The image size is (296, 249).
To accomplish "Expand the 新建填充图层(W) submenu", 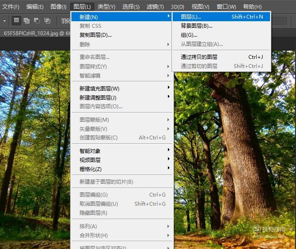I will (122, 88).
